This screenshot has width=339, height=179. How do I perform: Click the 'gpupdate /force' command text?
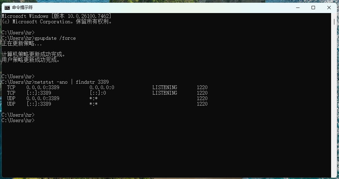click(x=55, y=38)
